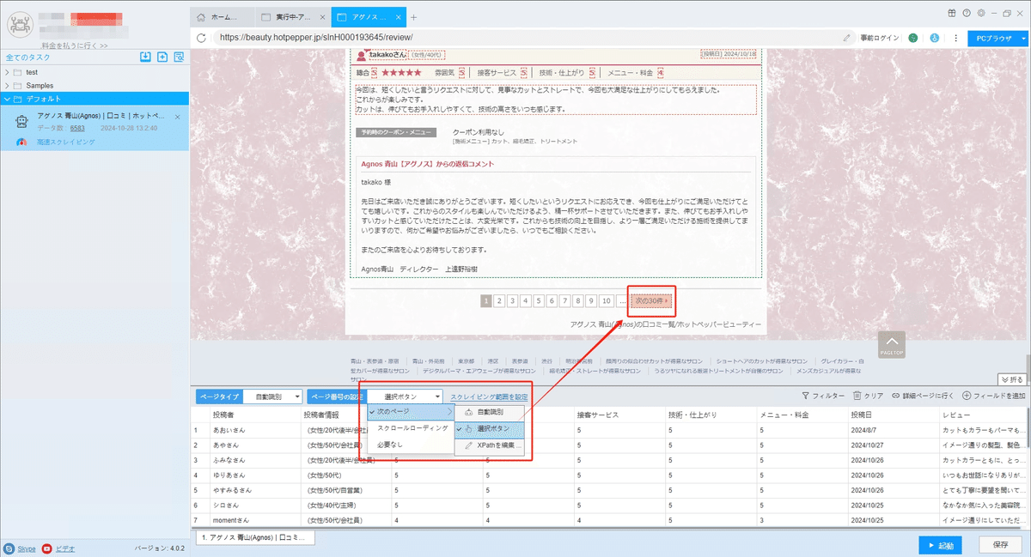Open the three-dot more options menu
The image size is (1031, 557).
coord(955,38)
